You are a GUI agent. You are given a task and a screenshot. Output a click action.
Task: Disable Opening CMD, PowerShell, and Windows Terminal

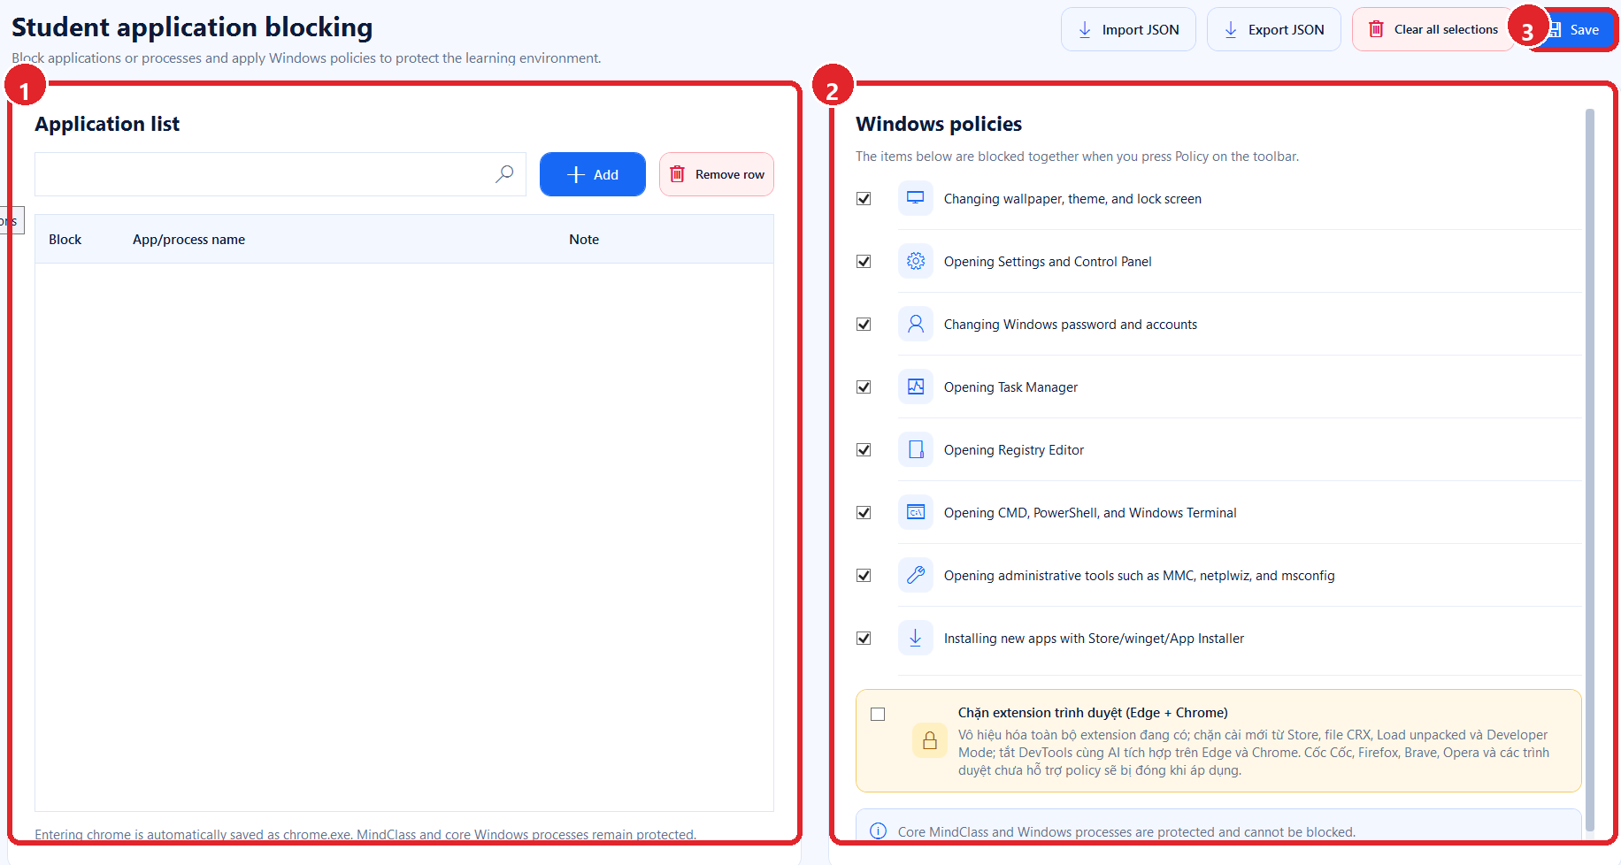click(x=864, y=512)
